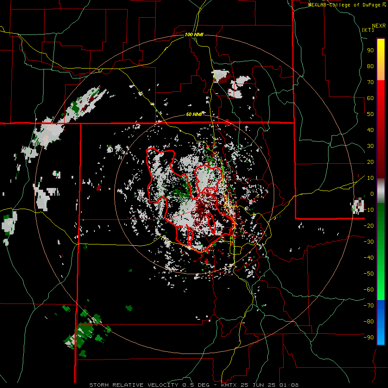
Task: Click the 50 value on velocity scale
Action: (x=370, y=114)
